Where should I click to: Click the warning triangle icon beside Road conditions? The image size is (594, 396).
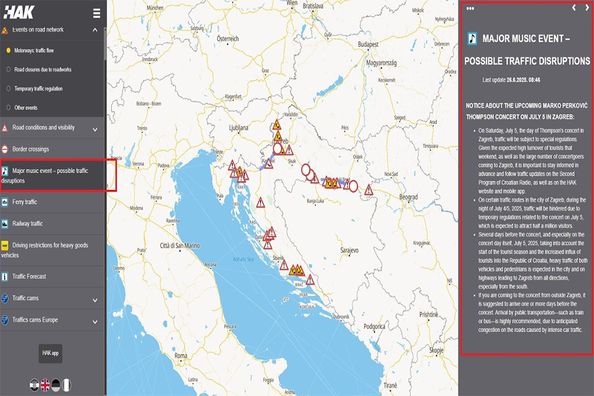click(x=4, y=128)
